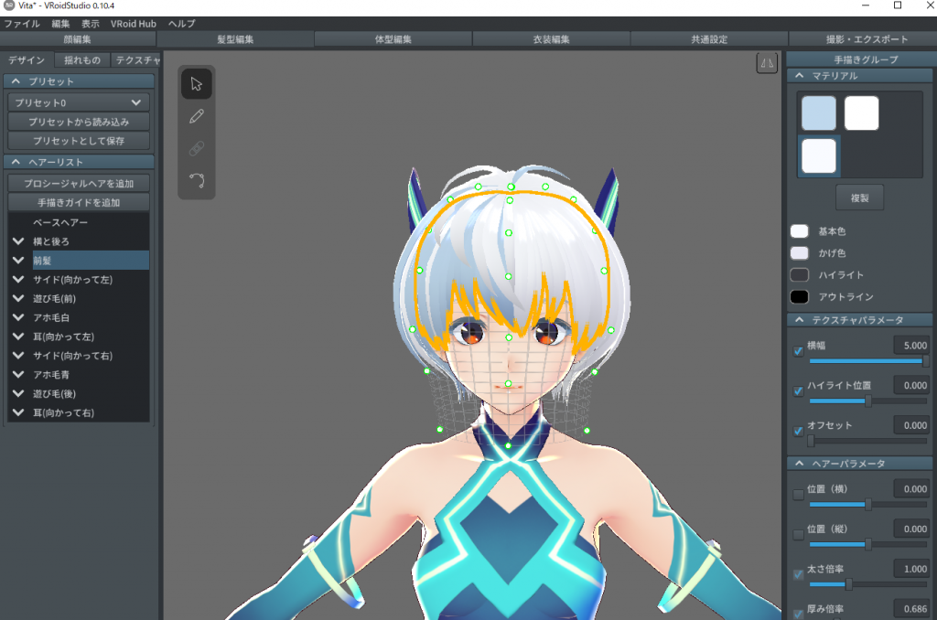Image resolution: width=937 pixels, height=620 pixels.
Task: Toggle the mirror editing icon
Action: coord(767,62)
